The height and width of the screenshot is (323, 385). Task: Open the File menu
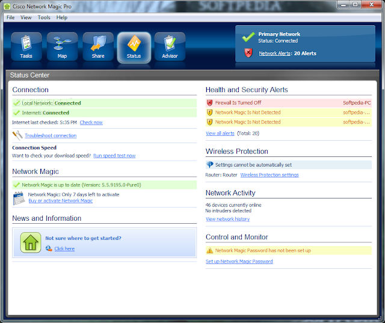(x=11, y=17)
